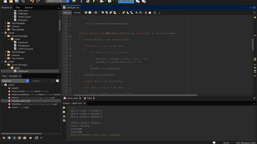Toggle Show Inner Classes in Navigator

click(24, 138)
